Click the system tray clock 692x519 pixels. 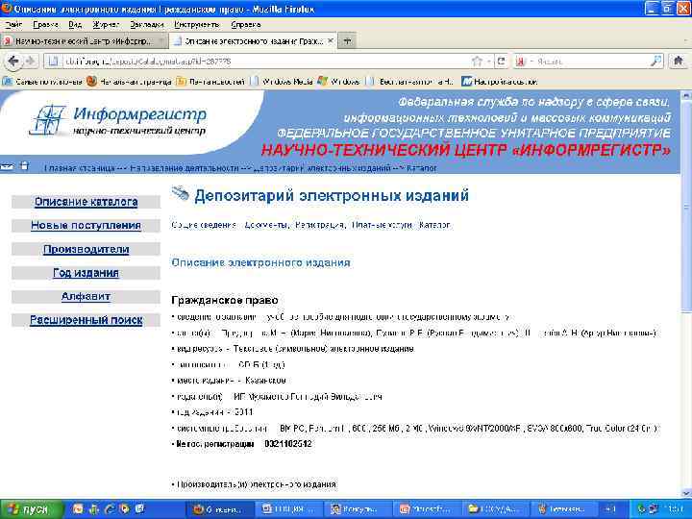click(x=676, y=509)
